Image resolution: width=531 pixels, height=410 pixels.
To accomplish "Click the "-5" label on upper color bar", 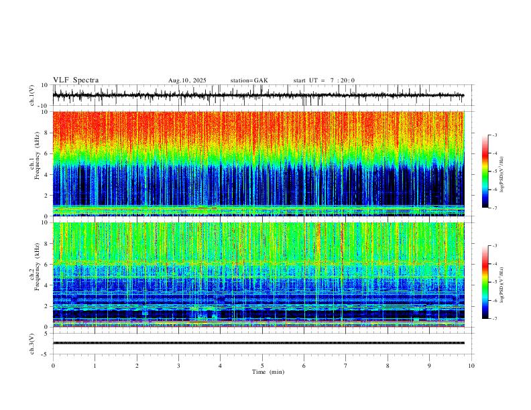I will pyautogui.click(x=495, y=172).
